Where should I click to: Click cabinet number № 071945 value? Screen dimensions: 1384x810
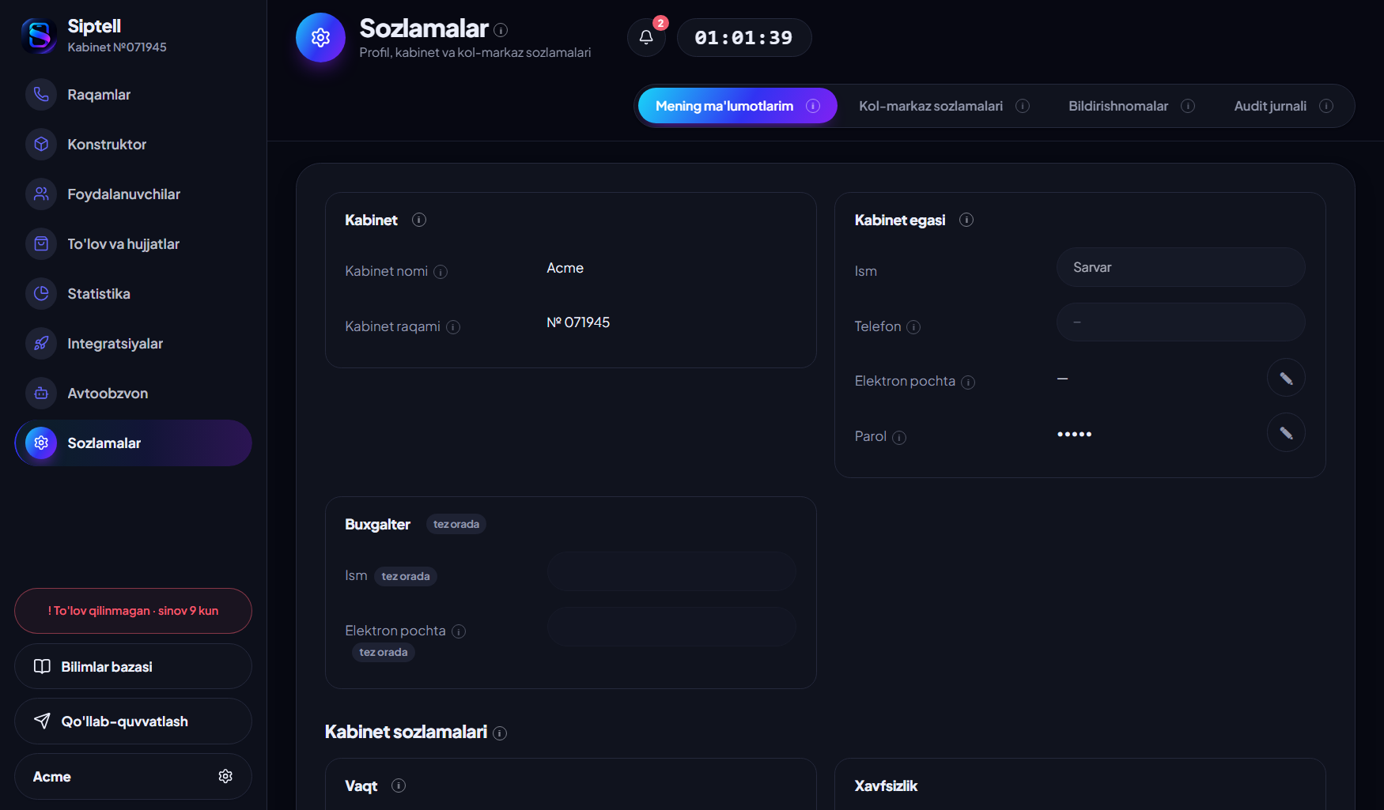coord(578,322)
